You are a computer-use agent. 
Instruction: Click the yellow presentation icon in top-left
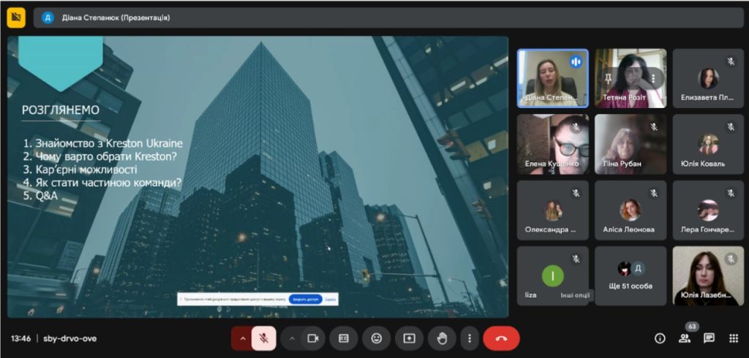click(16, 18)
